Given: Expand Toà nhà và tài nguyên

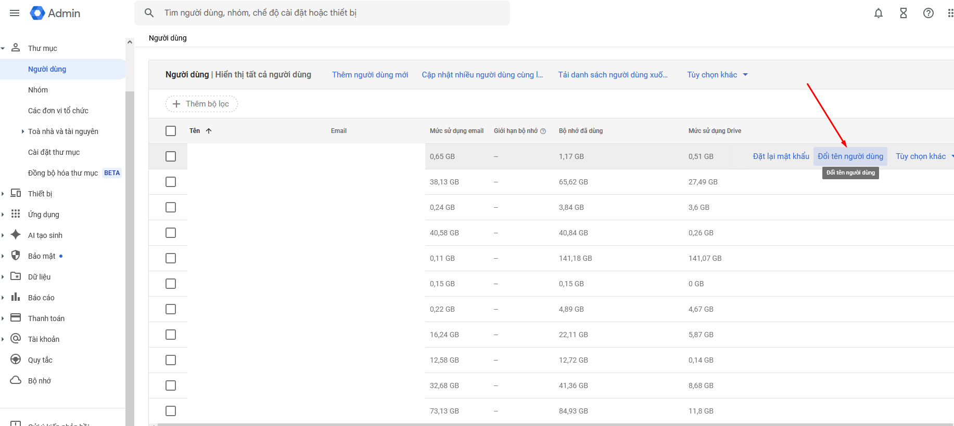Looking at the screenshot, I should [x=23, y=131].
